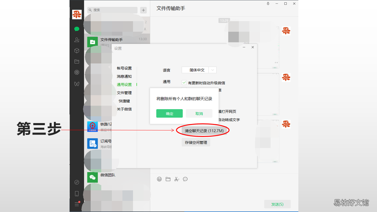Open chat history bubble icon
Screen dimensions: 377x212
point(185,179)
